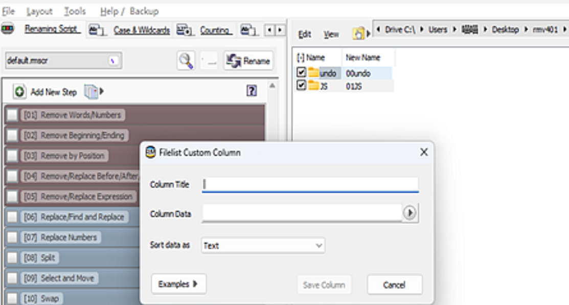
Task: Uncheck the undo folder checkbox
Action: coord(301,73)
